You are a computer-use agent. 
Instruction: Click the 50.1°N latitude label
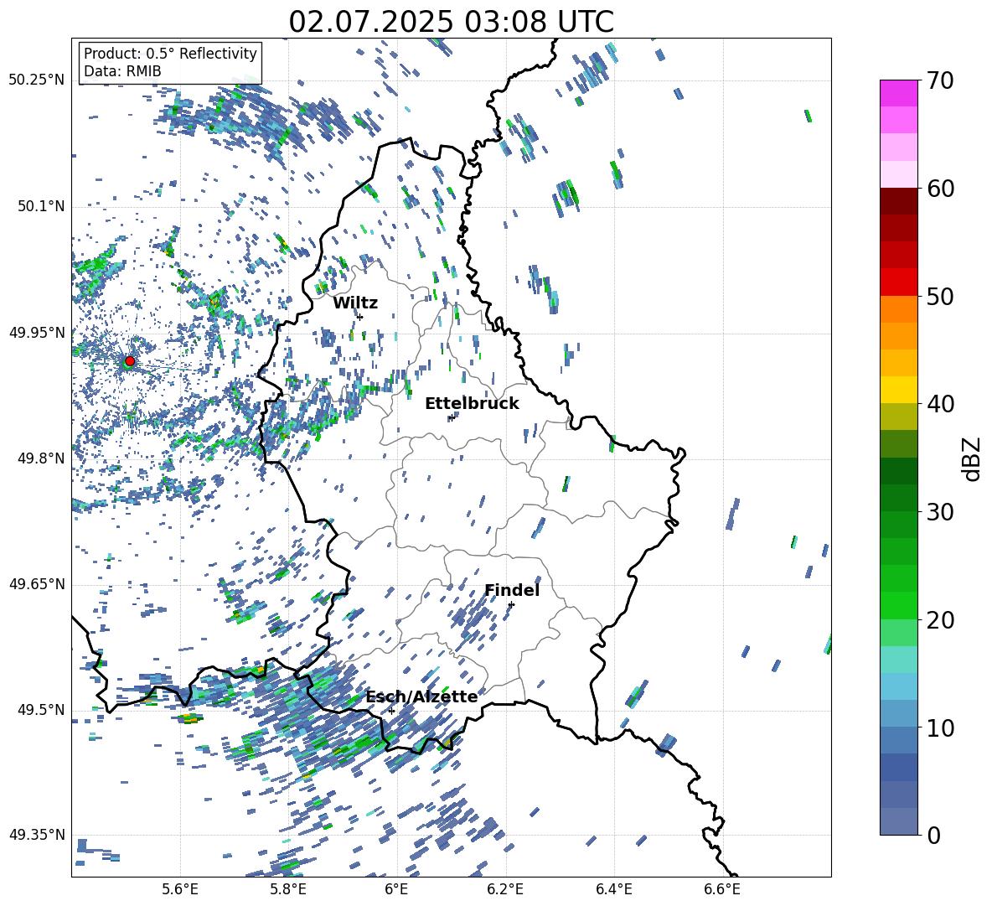[41, 206]
